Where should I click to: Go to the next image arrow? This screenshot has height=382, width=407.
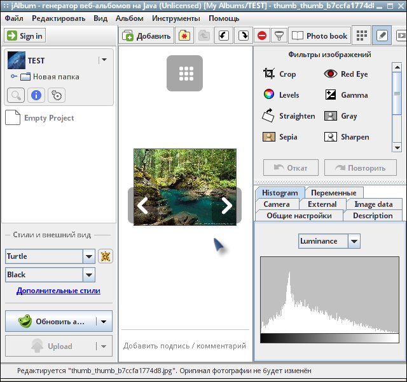[x=227, y=206]
